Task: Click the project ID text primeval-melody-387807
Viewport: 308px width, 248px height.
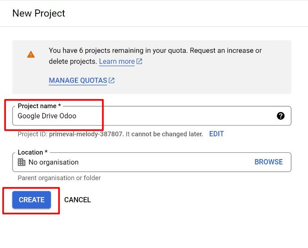Action: tap(86, 134)
